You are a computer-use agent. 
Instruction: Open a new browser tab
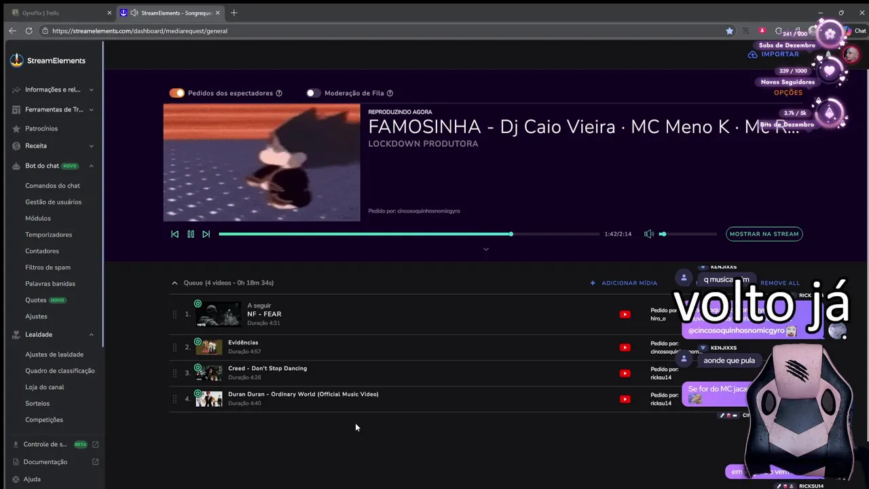pos(234,13)
